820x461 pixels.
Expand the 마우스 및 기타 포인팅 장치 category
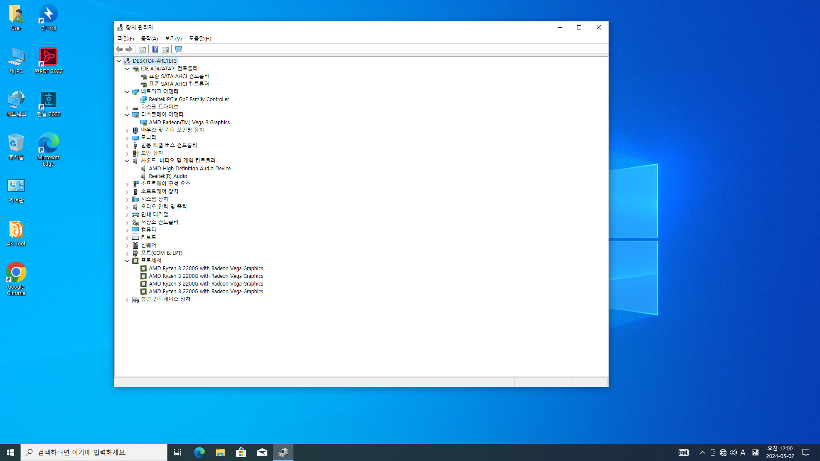pos(127,130)
